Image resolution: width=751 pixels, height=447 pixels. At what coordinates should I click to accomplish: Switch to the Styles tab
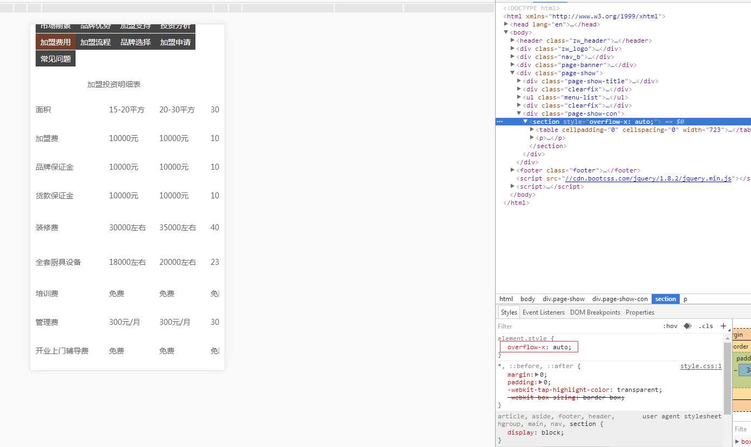(509, 312)
